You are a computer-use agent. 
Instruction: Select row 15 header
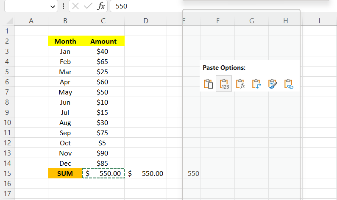coord(6,173)
